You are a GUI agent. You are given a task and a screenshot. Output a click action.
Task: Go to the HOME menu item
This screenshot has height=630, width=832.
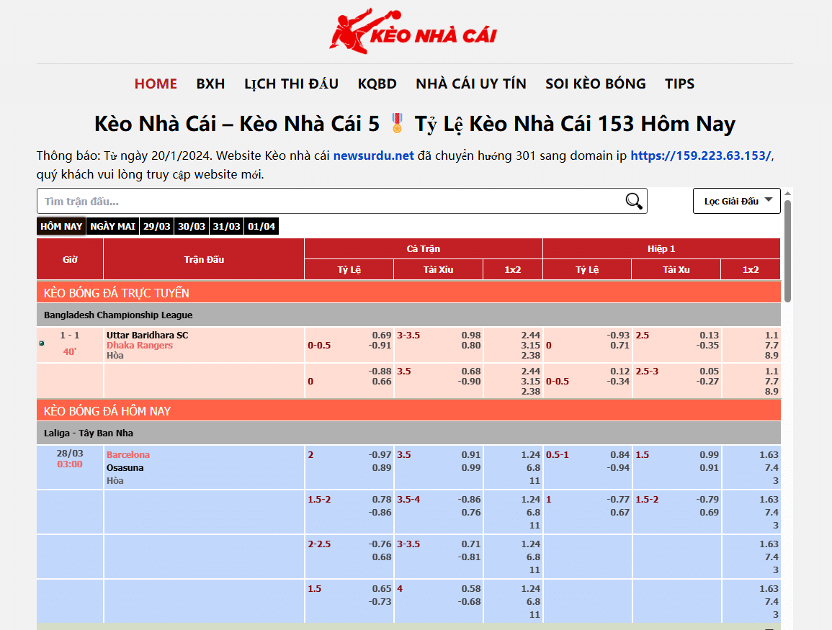pyautogui.click(x=156, y=84)
